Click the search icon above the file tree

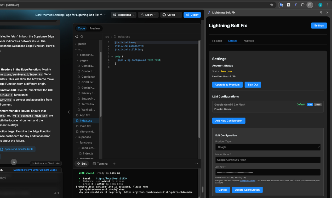(x=82, y=36)
